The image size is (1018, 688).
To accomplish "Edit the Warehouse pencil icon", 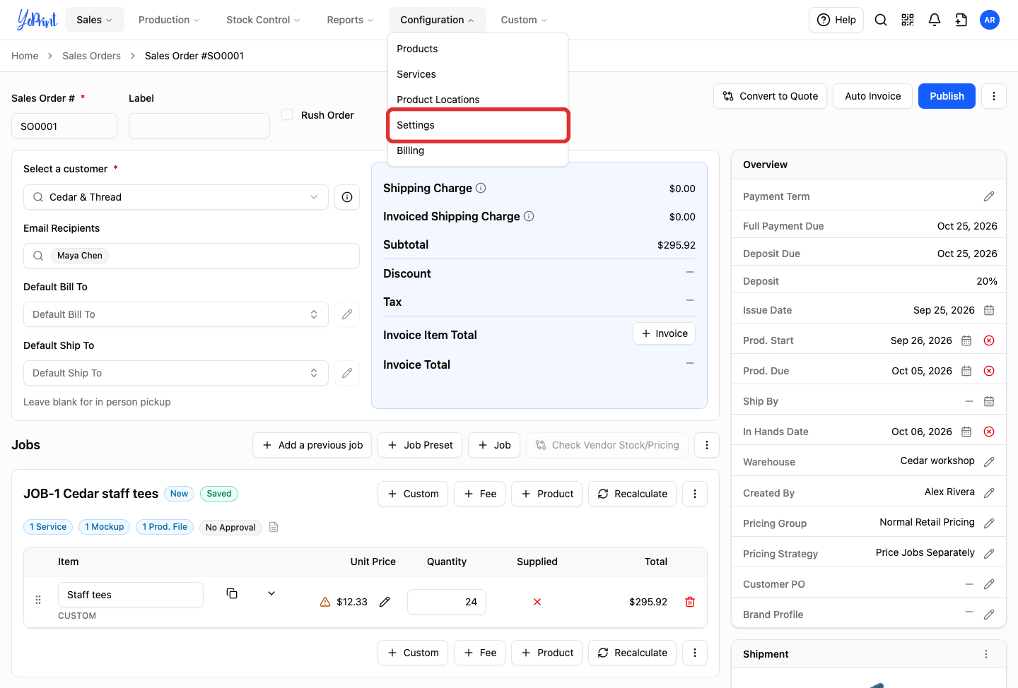I will 989,462.
